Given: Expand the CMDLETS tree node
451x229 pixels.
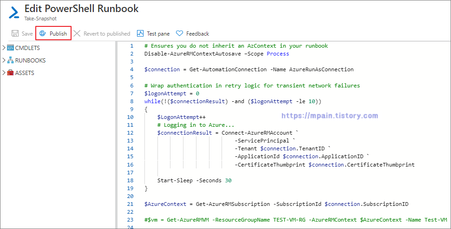Looking at the screenshot, I should [4, 48].
